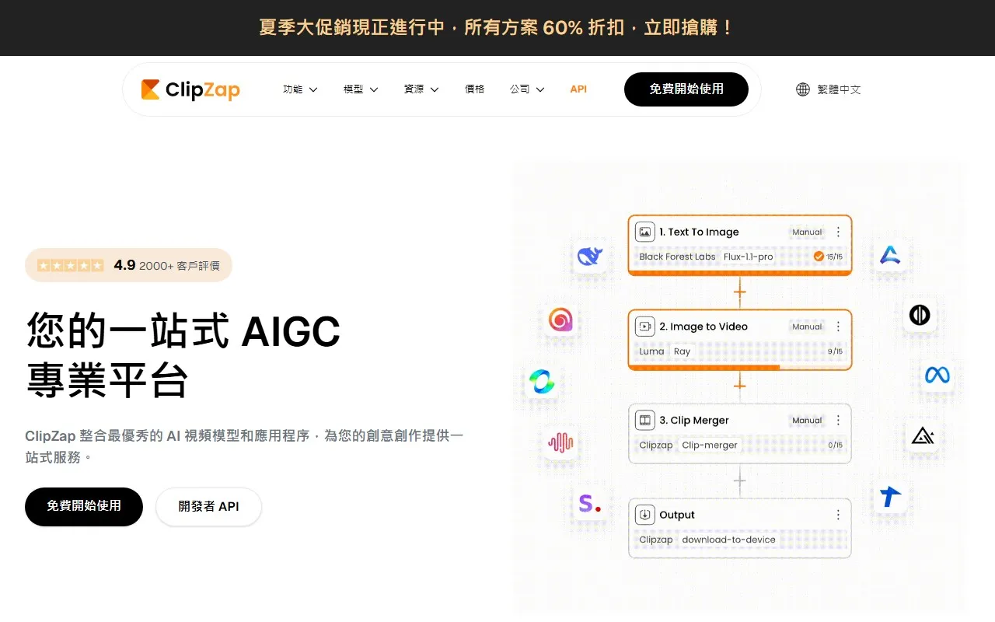Open the Text To Image three-dot menu
The height and width of the screenshot is (622, 995).
pyautogui.click(x=838, y=232)
